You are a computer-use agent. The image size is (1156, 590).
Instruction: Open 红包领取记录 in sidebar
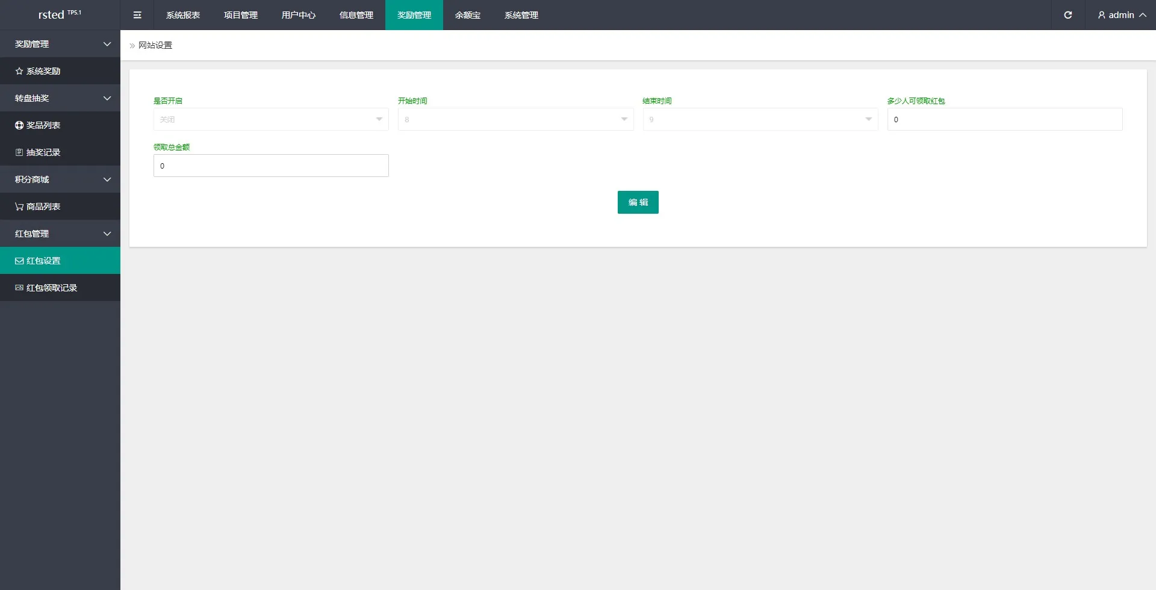(52, 288)
